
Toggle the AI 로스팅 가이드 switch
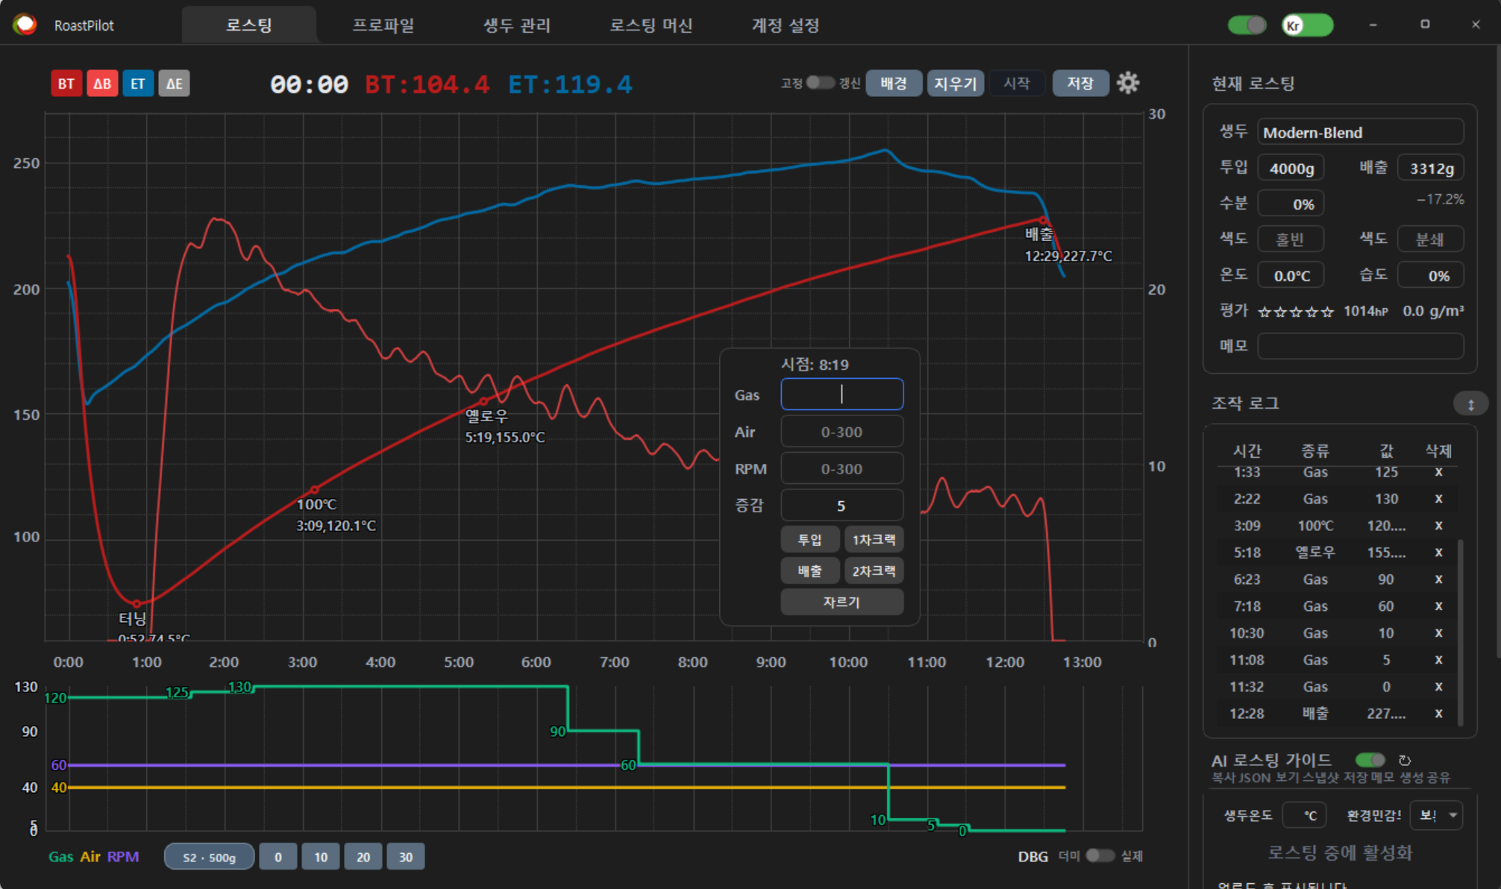tap(1370, 760)
